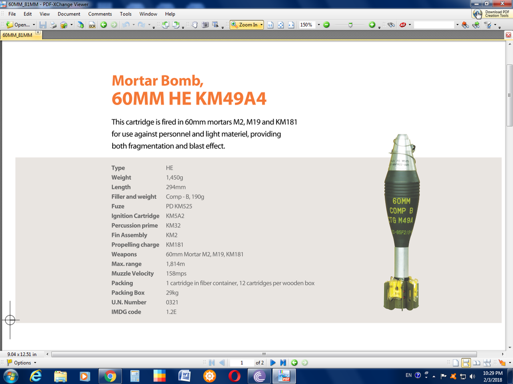Click the green previous view arrow in toolbar
513x384 pixels.
pos(104,25)
